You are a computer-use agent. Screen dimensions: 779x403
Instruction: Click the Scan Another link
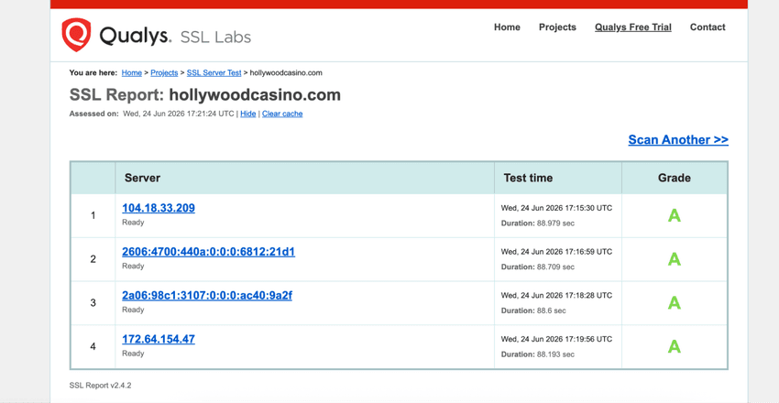(x=678, y=140)
